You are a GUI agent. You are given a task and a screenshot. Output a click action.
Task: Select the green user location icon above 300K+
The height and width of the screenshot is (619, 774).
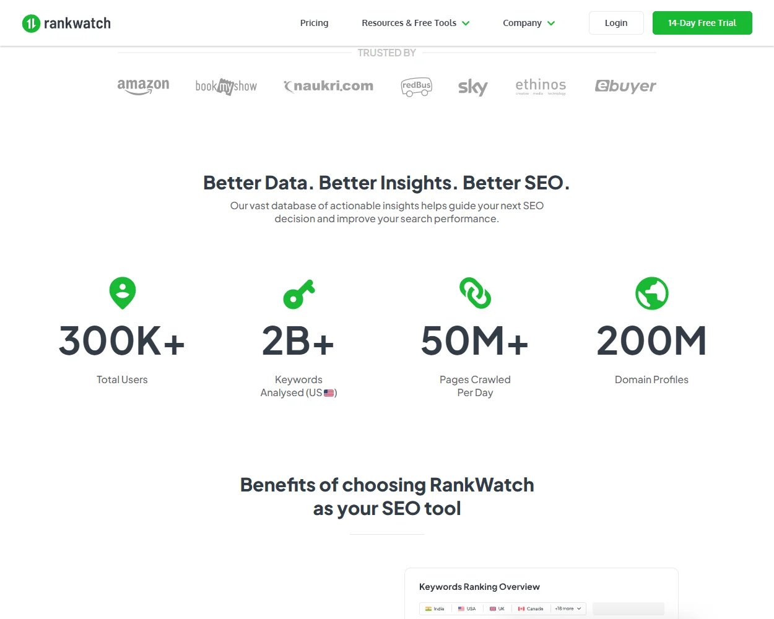coord(122,292)
